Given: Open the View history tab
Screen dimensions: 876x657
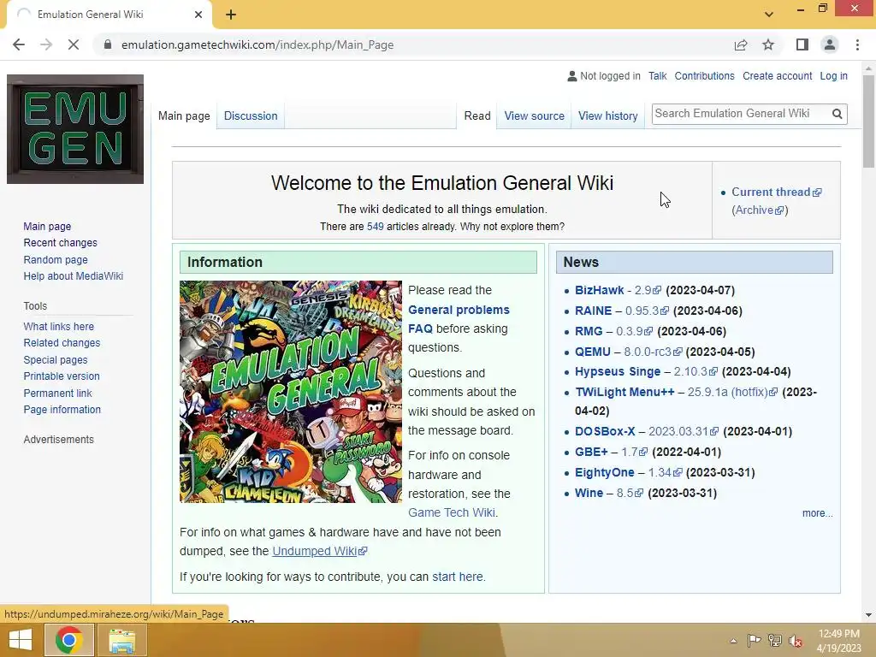Looking at the screenshot, I should [x=608, y=115].
